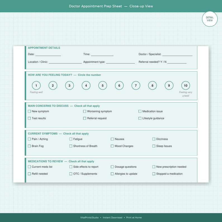
Task: Click MEDICATIONS TO REVIEW heading
Action: (x=46, y=161)
